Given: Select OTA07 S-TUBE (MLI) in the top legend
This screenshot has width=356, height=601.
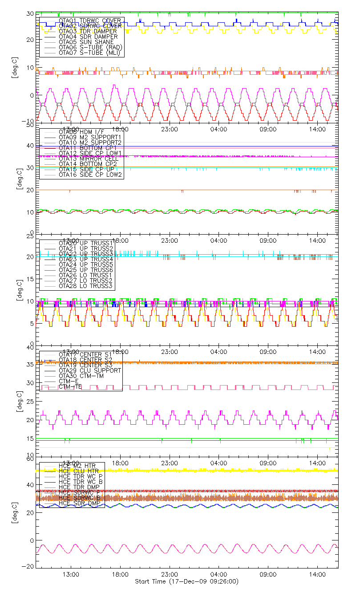Looking at the screenshot, I should [90, 53].
